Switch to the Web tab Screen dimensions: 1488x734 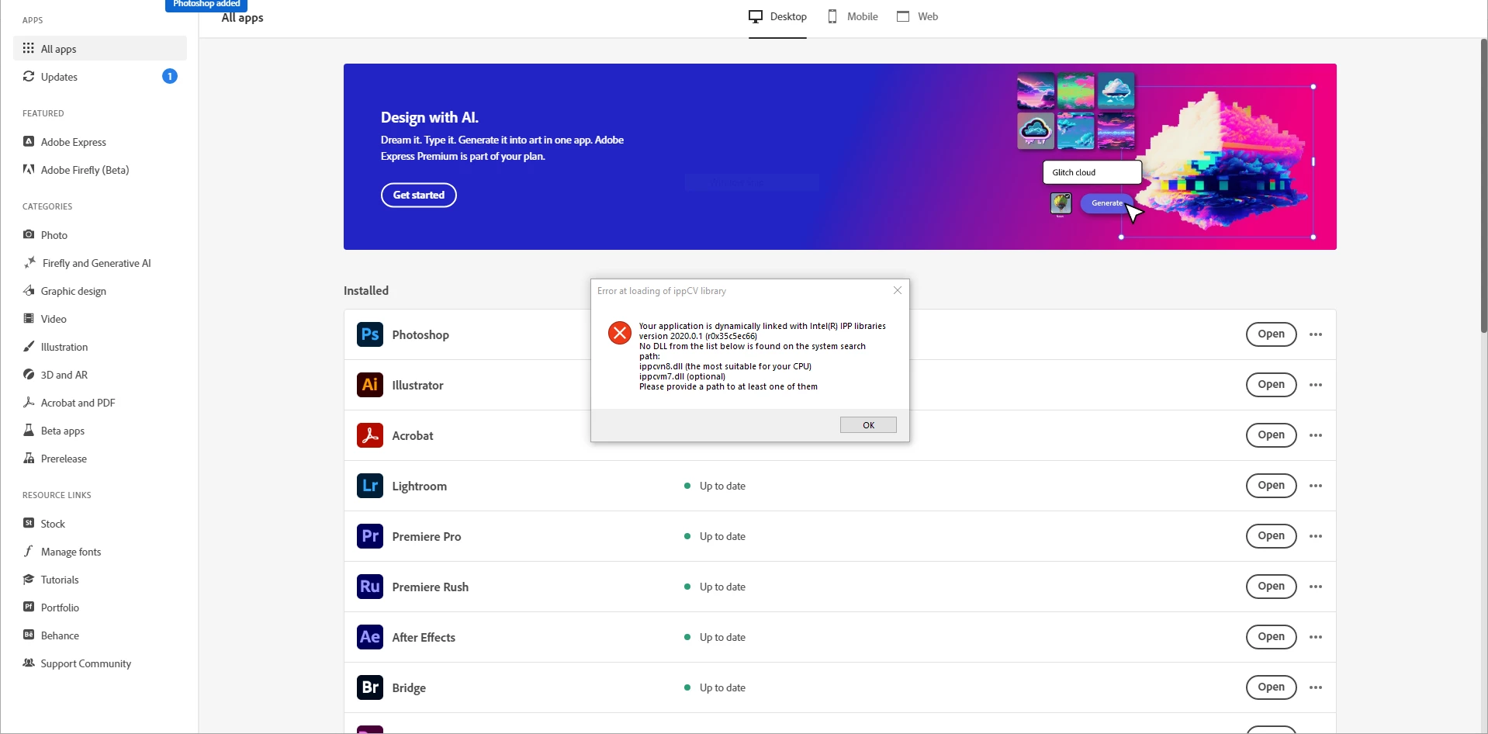[917, 16]
